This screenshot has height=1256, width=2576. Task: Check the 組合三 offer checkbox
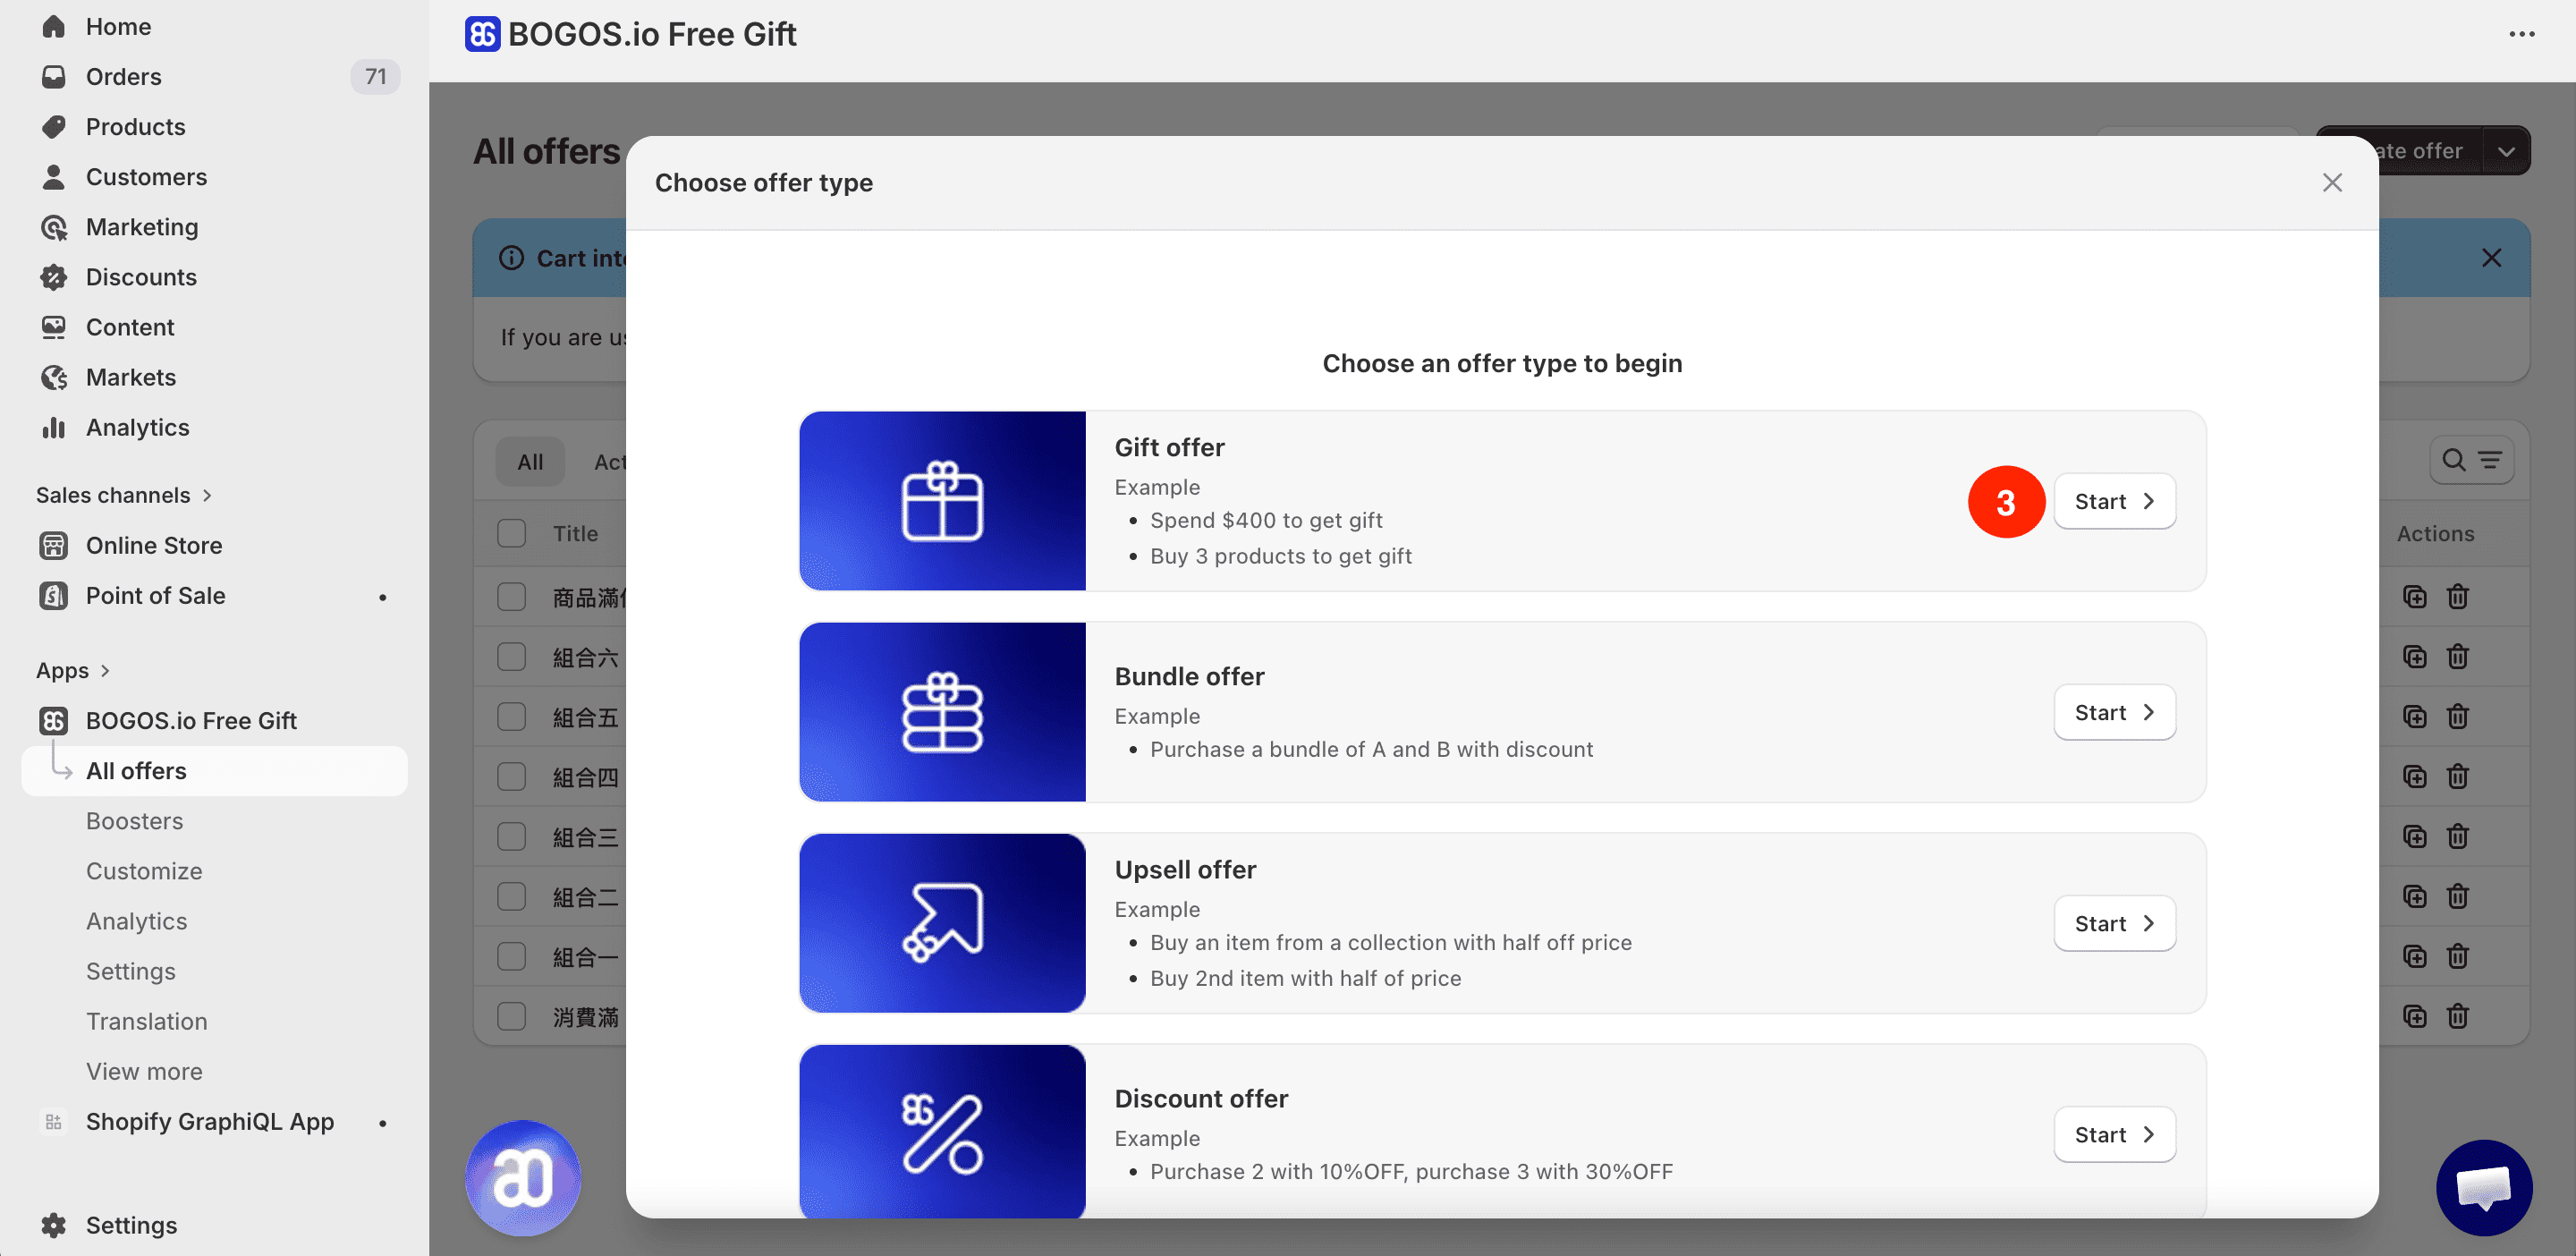511,837
